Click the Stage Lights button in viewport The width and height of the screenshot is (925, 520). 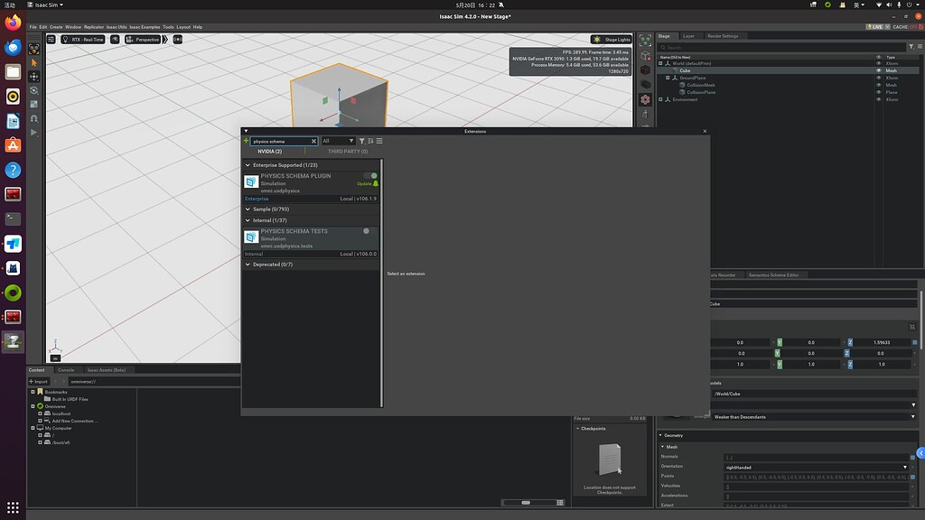pos(612,39)
